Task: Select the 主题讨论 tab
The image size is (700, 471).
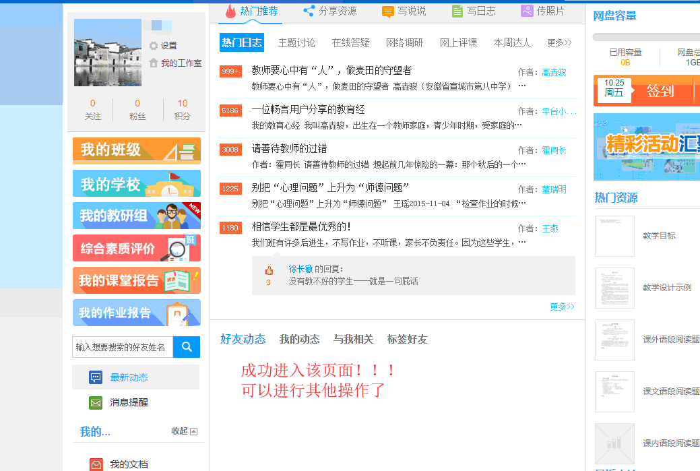Action: point(296,42)
